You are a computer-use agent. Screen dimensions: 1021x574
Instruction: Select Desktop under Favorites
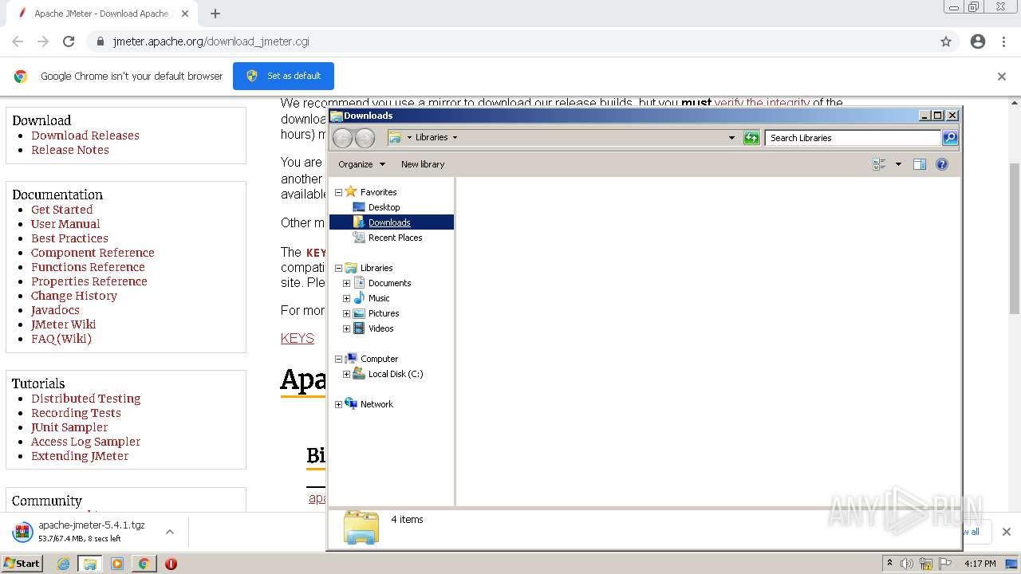click(384, 207)
